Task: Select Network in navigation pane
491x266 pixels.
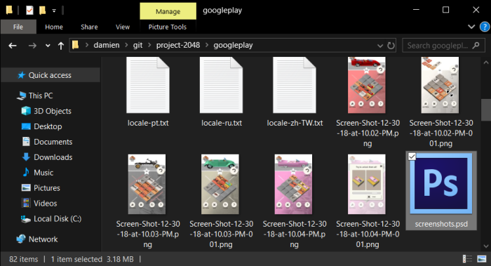Action: pyautogui.click(x=43, y=239)
